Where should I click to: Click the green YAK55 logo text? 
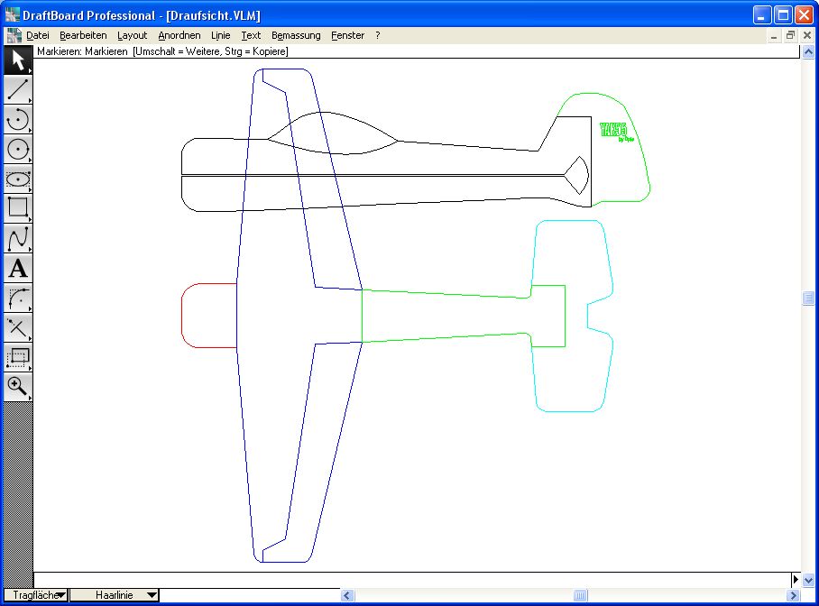coord(613,130)
